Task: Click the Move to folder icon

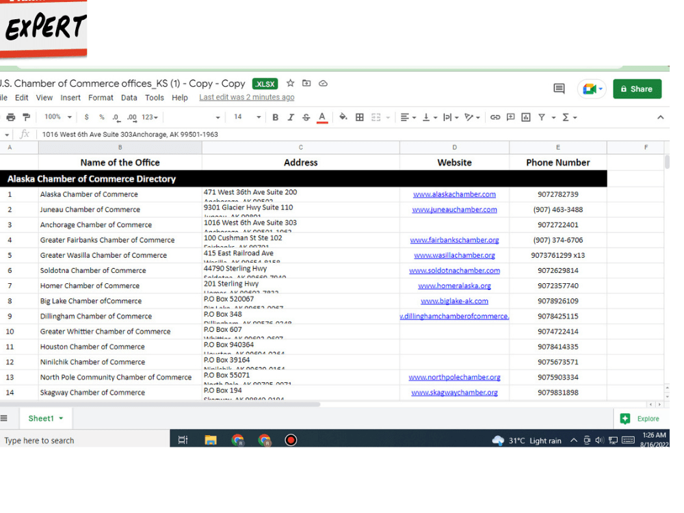Action: pyautogui.click(x=306, y=83)
